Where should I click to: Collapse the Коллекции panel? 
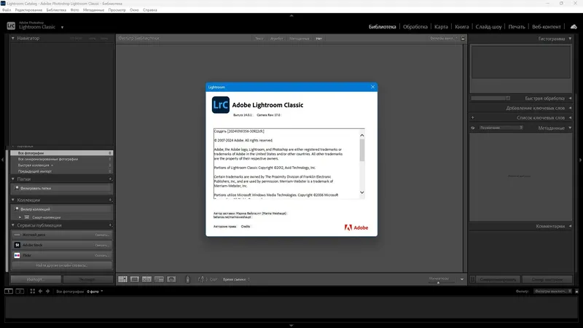point(12,200)
